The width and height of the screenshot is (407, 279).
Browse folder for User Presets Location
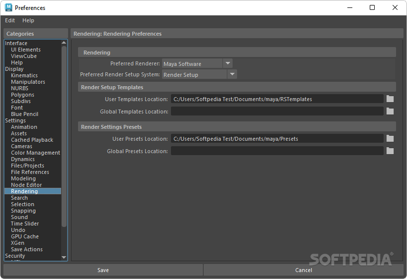pos(390,138)
